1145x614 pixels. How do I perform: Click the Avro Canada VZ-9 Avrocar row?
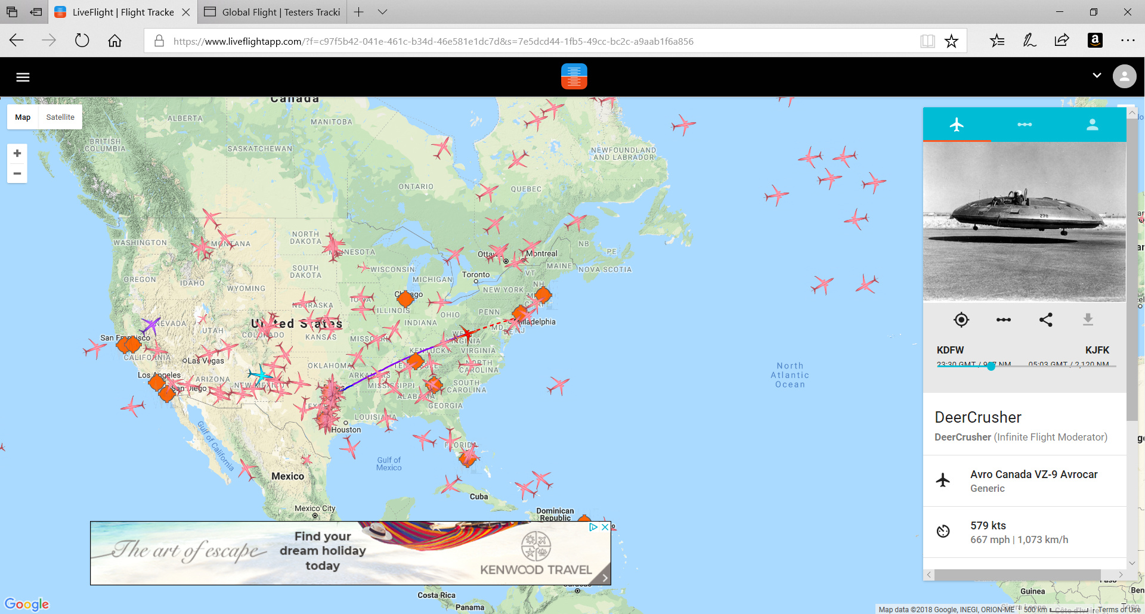tap(1025, 481)
